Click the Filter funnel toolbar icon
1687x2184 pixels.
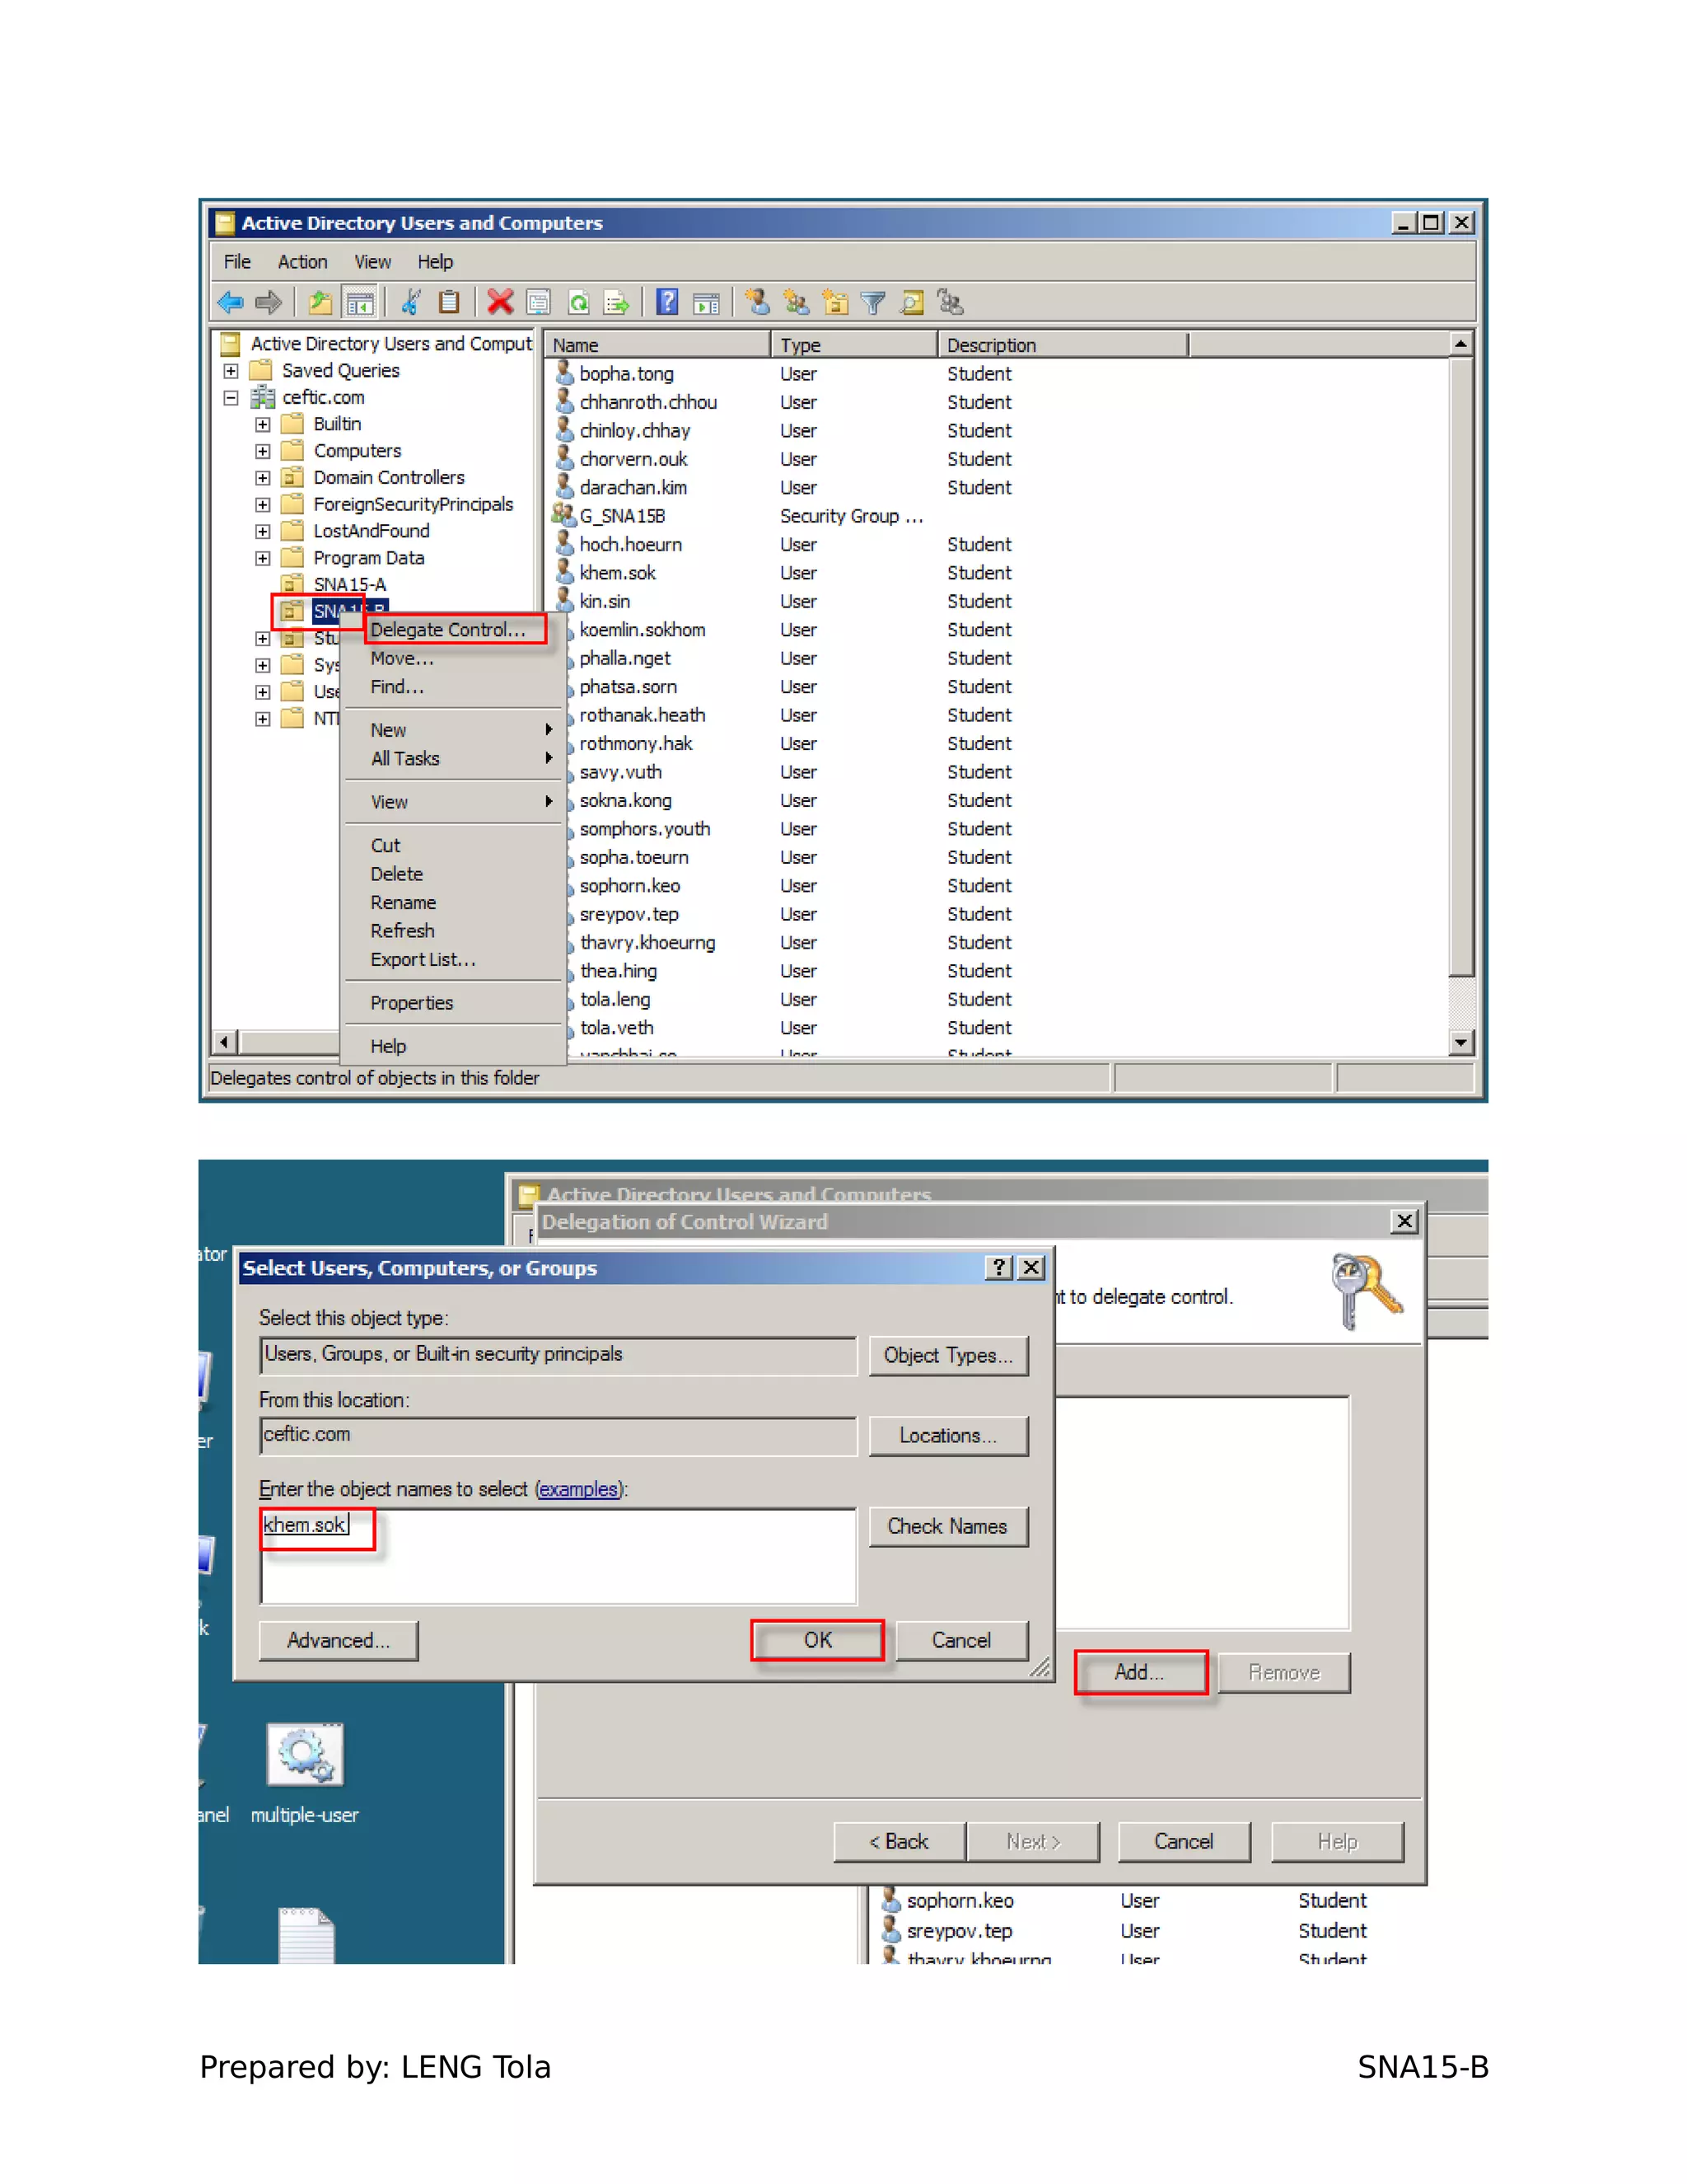point(872,302)
